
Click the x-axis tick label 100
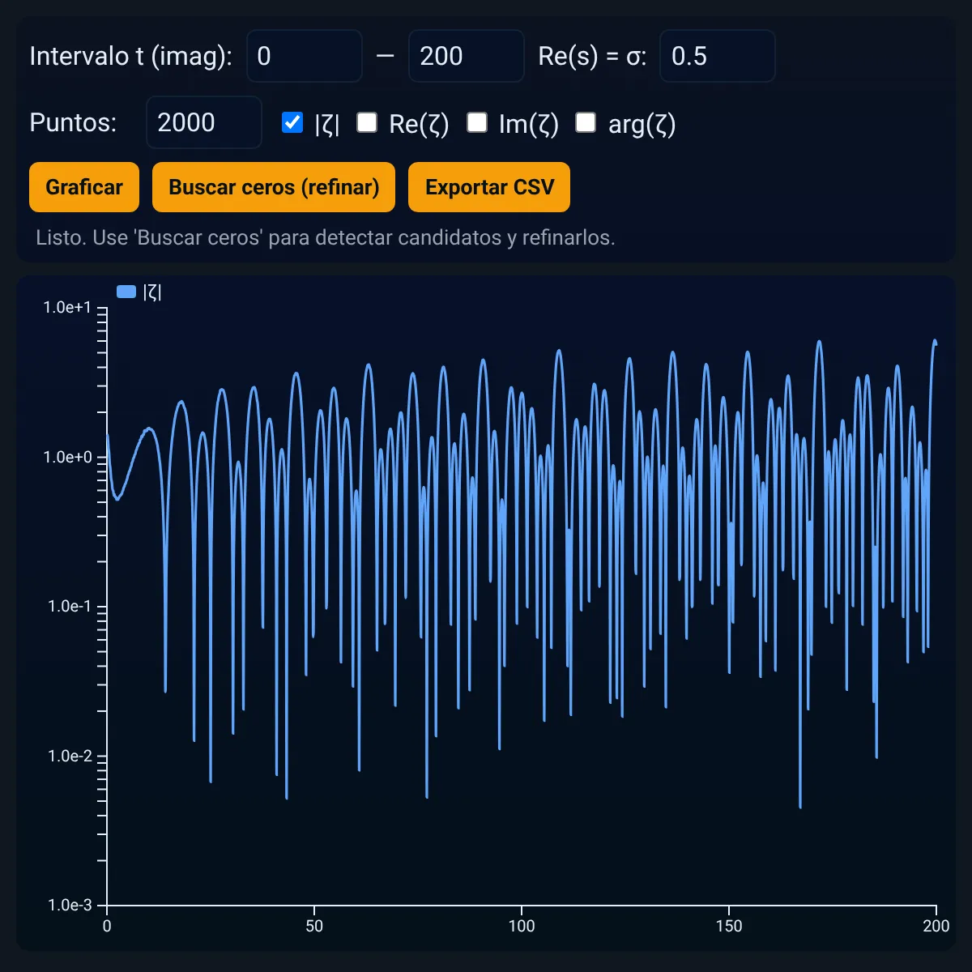coord(522,926)
